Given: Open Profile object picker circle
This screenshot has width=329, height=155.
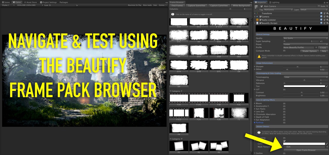Looking at the screenshot, I should pyautogui.click(x=316, y=47).
